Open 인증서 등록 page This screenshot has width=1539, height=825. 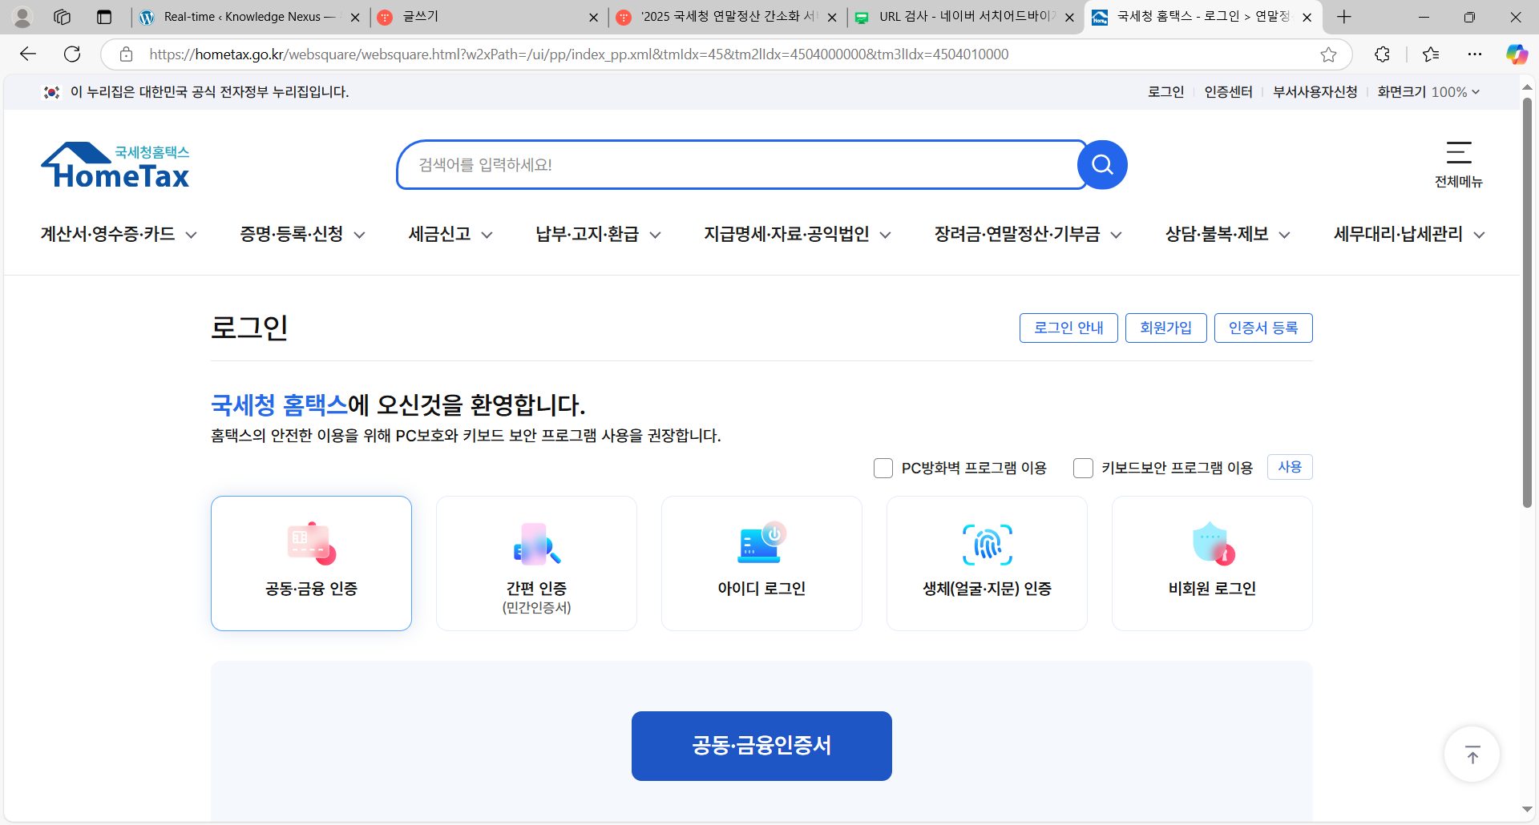click(x=1262, y=328)
